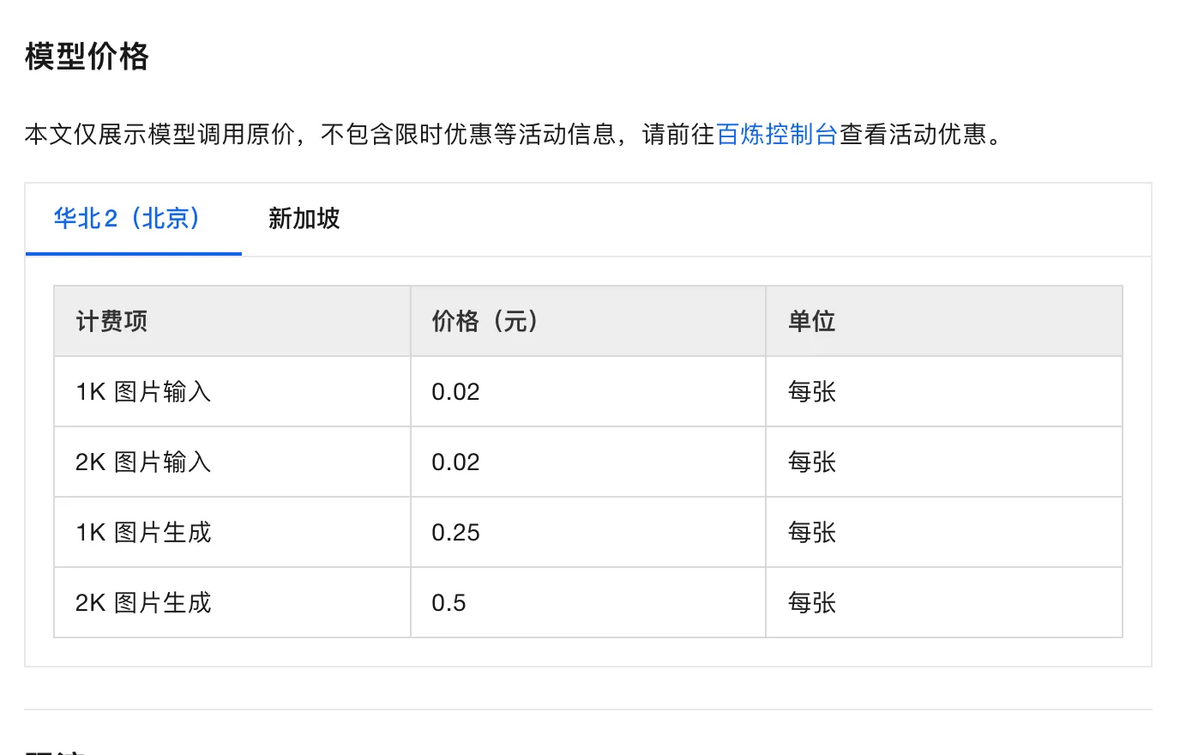Open the 百炼控制台 link
This screenshot has width=1192, height=755.
coord(776,135)
